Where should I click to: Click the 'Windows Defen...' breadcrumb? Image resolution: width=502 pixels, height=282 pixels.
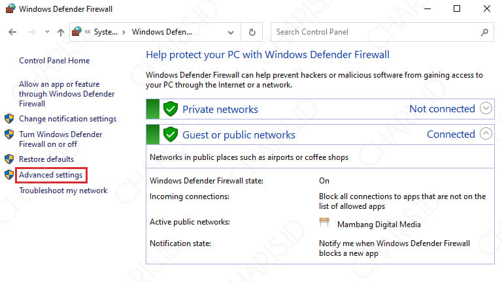[162, 32]
